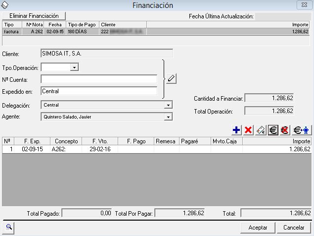
Task: Open the Agente dropdown list
Action: pyautogui.click(x=169, y=117)
